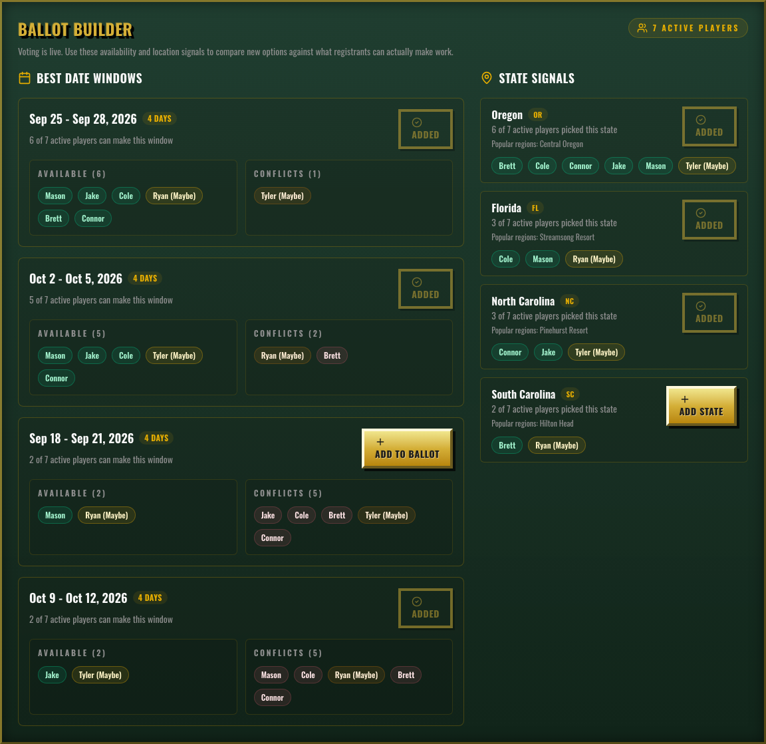Click the checkmark icon on Sep 25 ADDED button
This screenshot has height=744, width=766.
click(x=416, y=122)
